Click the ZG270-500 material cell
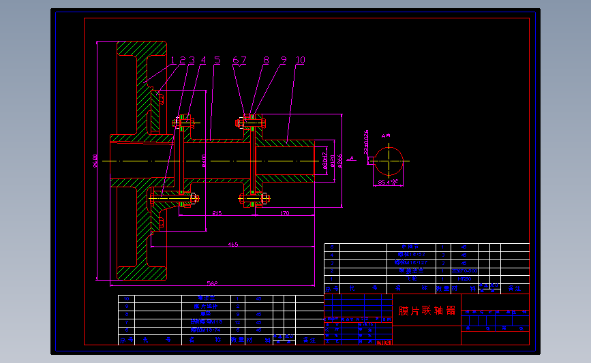 464,271
